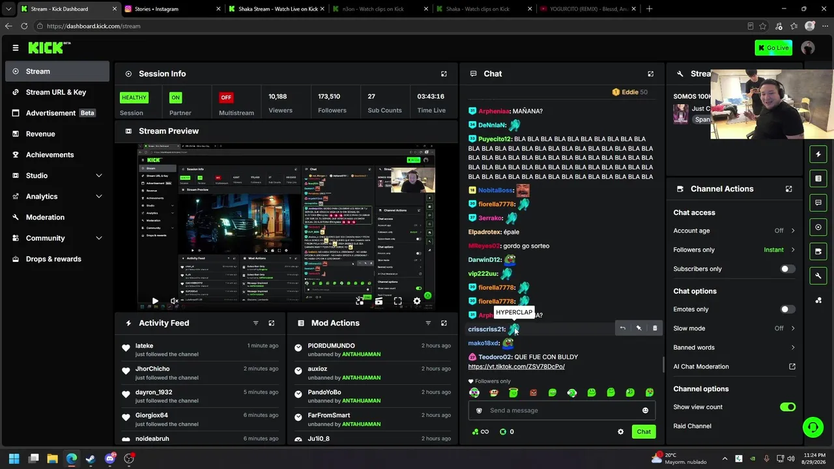This screenshot has width=834, height=469.
Task: Turn off Show view count
Action: tap(787, 407)
